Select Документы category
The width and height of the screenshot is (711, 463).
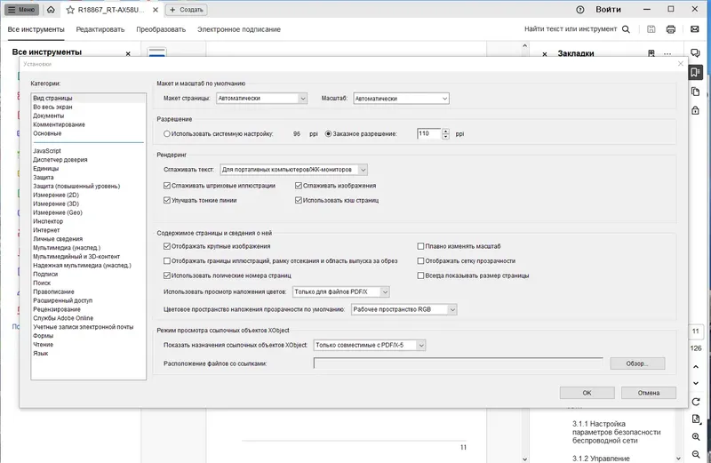click(x=49, y=116)
